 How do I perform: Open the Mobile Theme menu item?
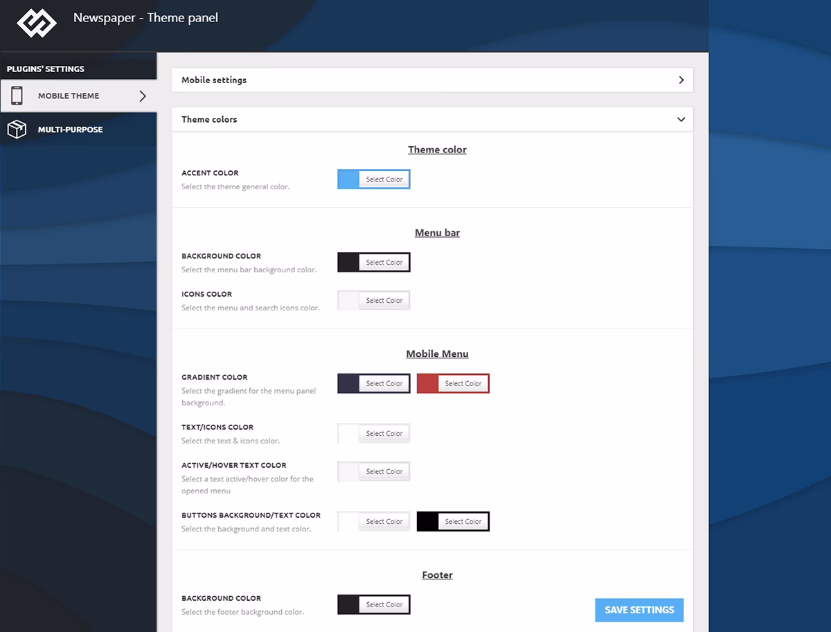click(x=69, y=96)
